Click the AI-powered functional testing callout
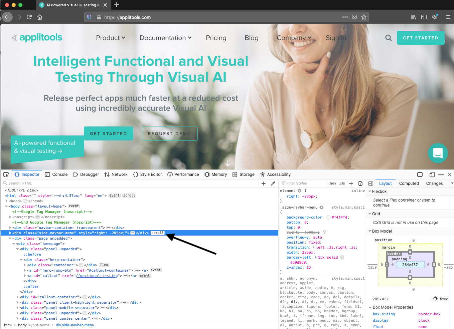The height and width of the screenshot is (329, 454). pyautogui.click(x=47, y=149)
